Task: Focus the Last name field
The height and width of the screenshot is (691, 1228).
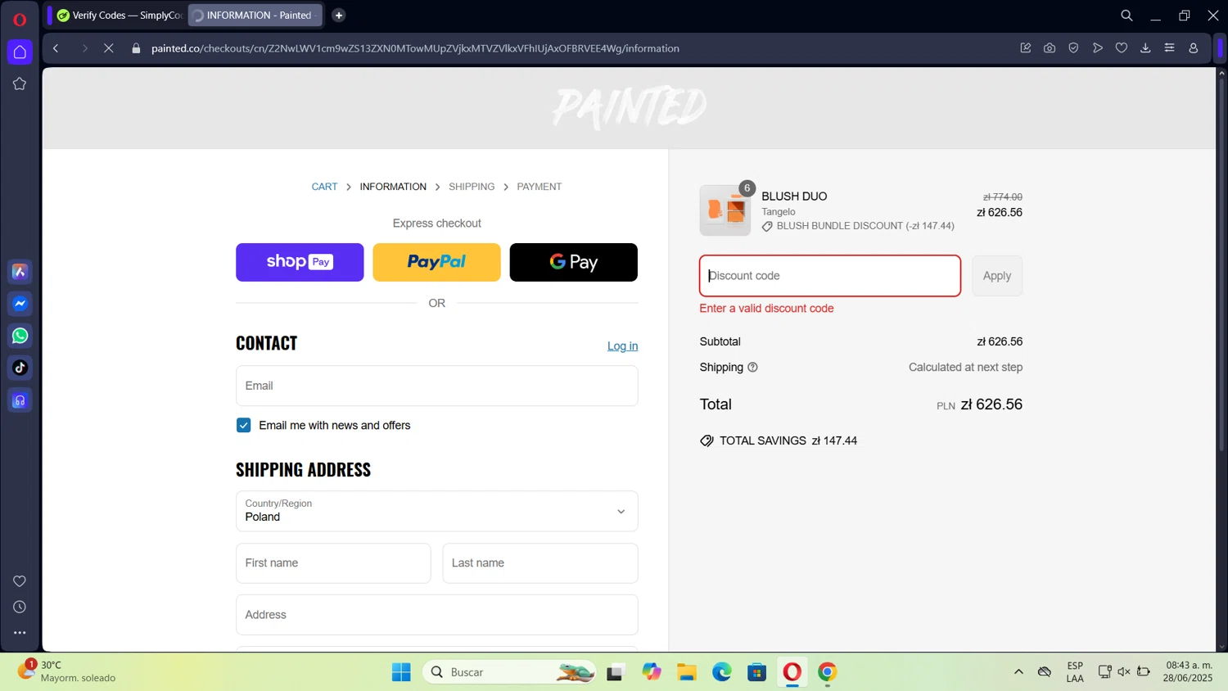Action: tap(540, 563)
